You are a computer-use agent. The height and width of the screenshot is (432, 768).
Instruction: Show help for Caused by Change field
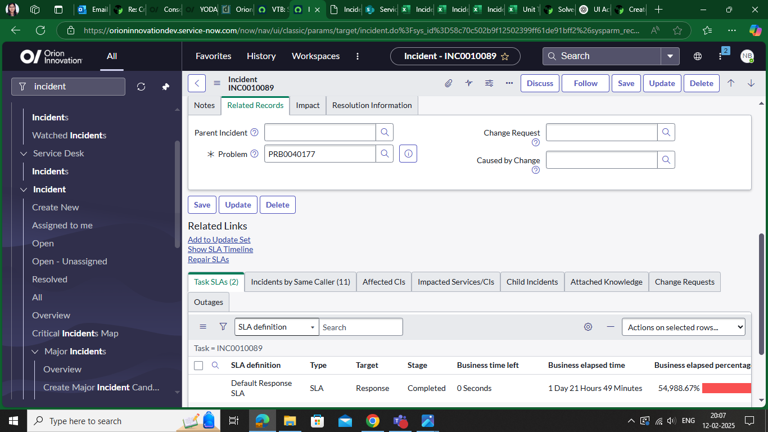point(536,170)
